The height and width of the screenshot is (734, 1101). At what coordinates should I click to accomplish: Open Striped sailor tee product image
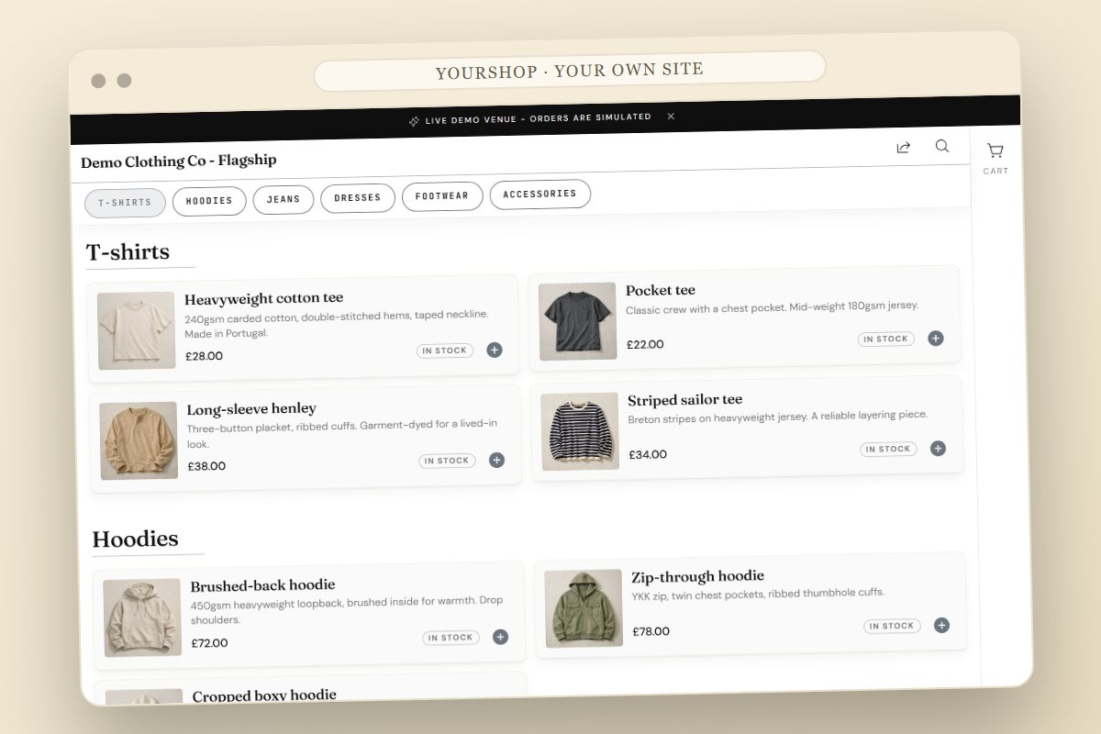pyautogui.click(x=580, y=431)
